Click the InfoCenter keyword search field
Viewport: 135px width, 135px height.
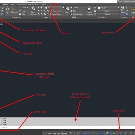(x=127, y=2)
